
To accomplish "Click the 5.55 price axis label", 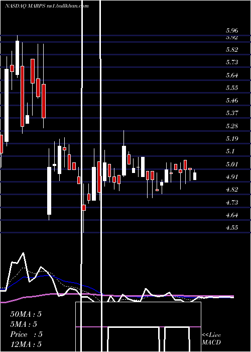I will click(x=232, y=88).
